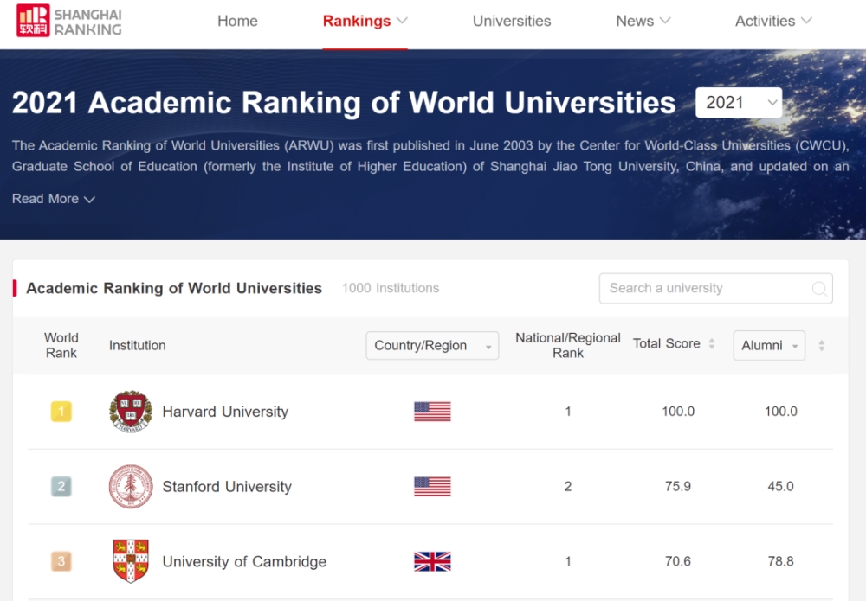Click the bronze rank 3 badge

(x=61, y=561)
